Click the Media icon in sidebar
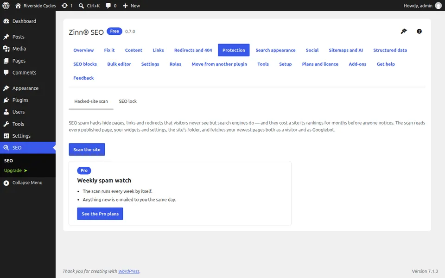Viewport: 445px width, 278px height. point(6,49)
